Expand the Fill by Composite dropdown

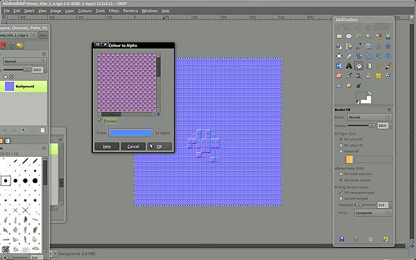(x=373, y=213)
